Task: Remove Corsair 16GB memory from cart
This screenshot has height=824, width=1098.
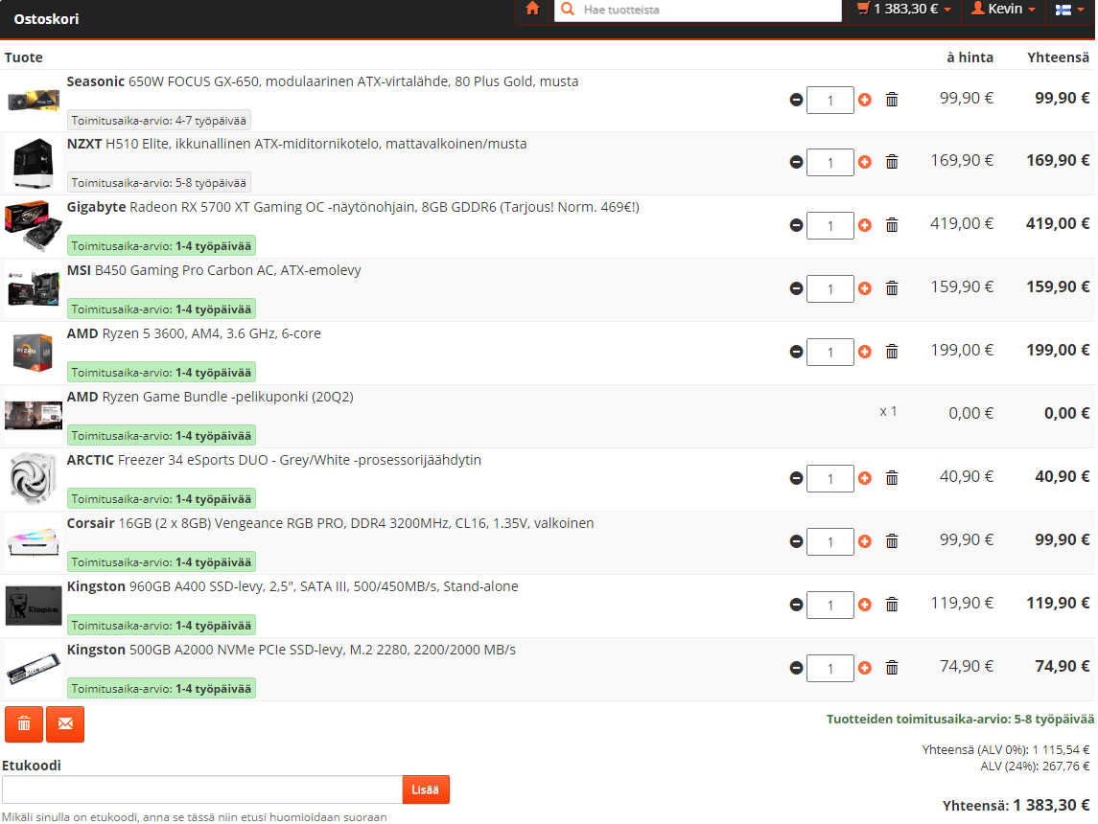Action: click(892, 540)
